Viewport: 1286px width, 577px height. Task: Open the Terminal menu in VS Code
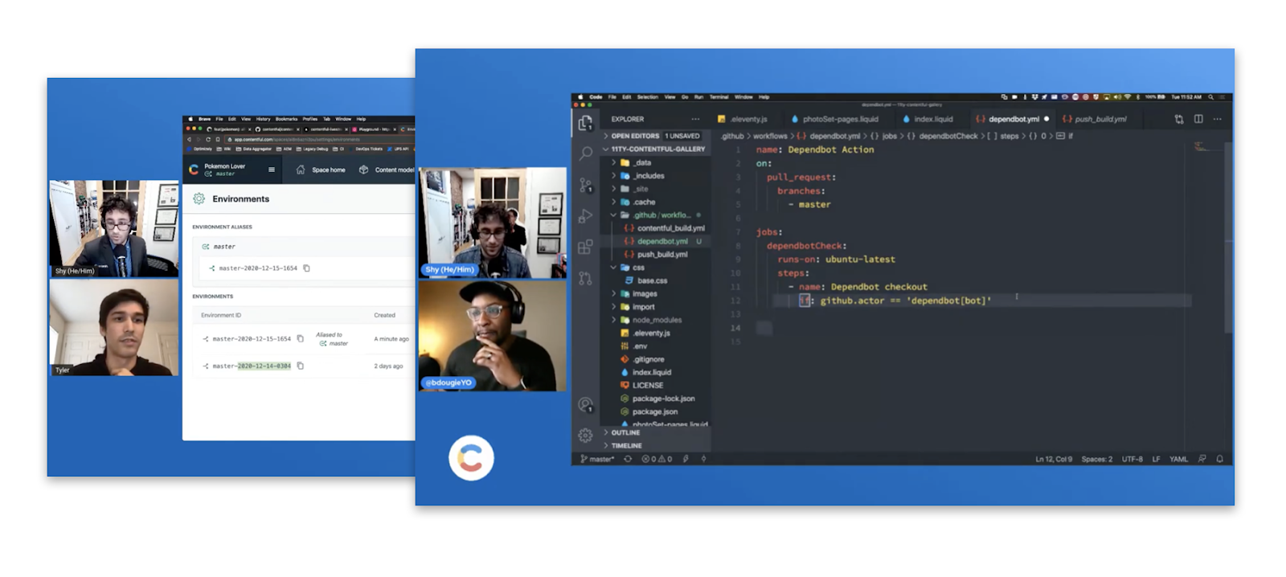coord(719,96)
